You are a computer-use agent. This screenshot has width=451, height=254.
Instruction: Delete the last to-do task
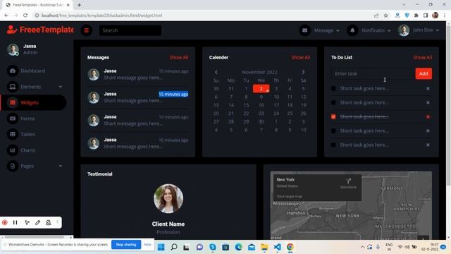(x=428, y=145)
